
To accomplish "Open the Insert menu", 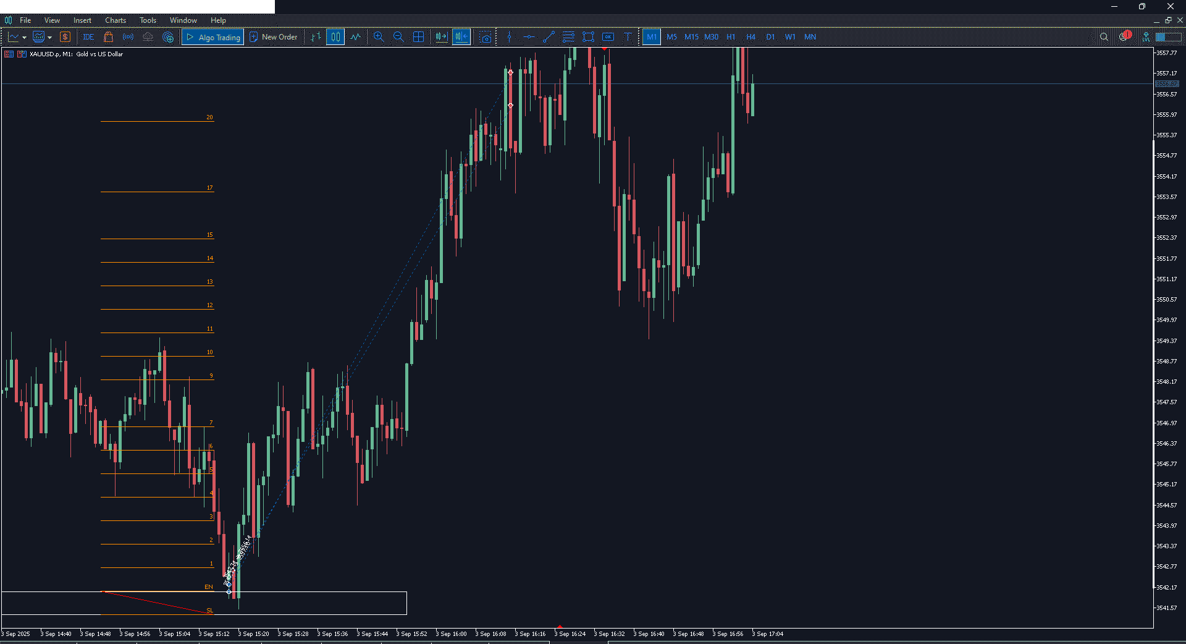I will [82, 20].
